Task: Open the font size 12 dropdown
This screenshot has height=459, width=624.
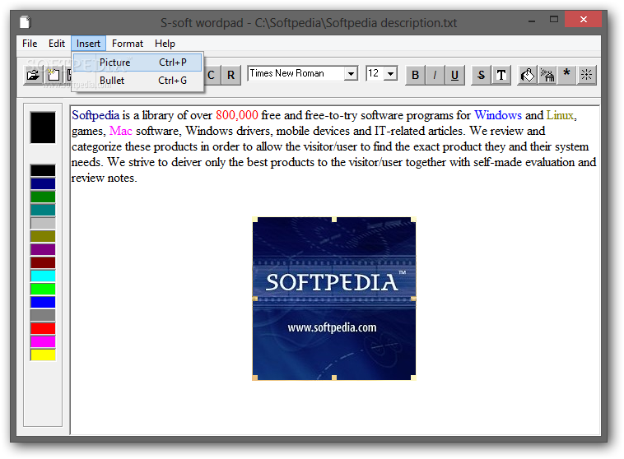Action: [x=391, y=73]
